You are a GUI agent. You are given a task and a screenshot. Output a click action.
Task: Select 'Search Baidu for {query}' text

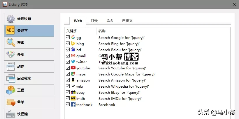coord(120,50)
